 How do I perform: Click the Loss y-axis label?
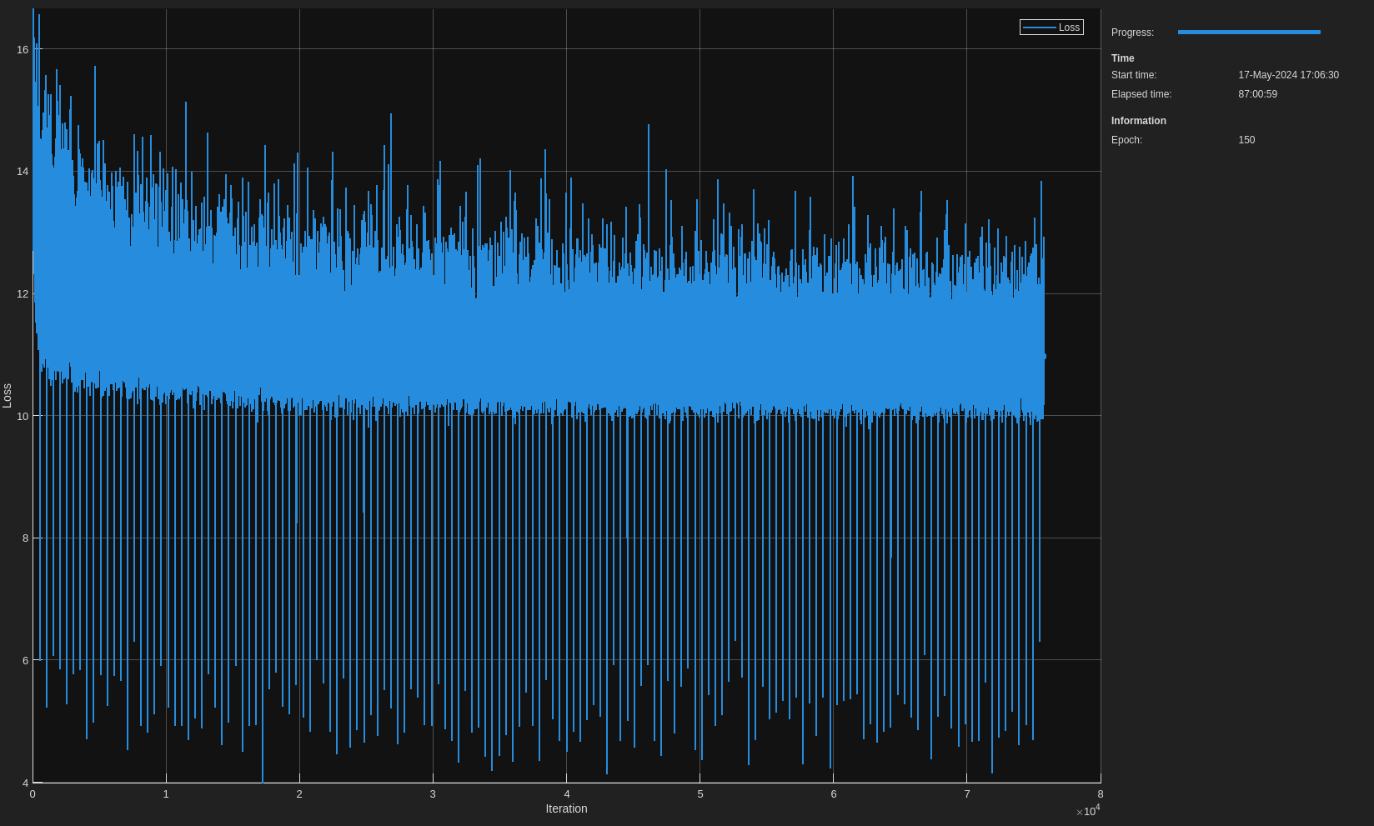(8, 396)
